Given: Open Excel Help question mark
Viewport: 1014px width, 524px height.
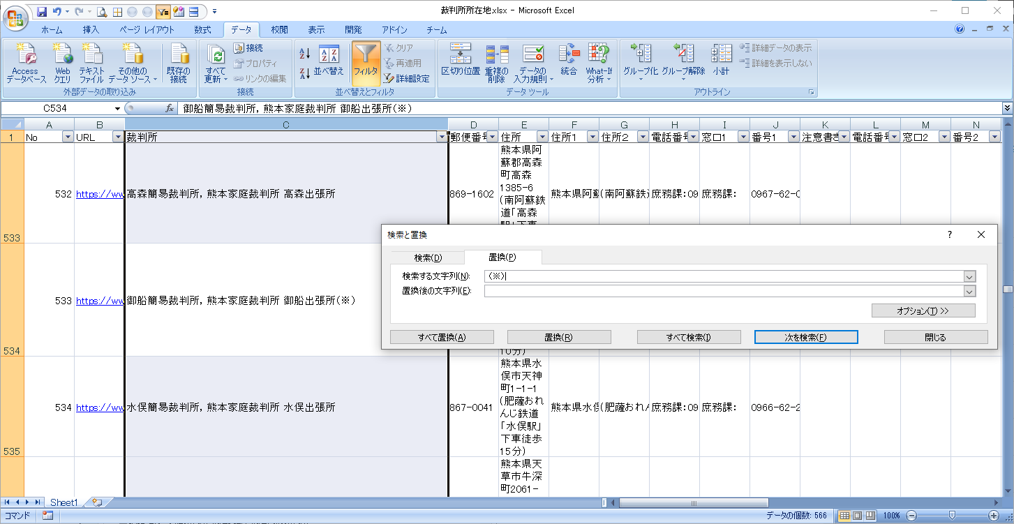Looking at the screenshot, I should [x=960, y=29].
